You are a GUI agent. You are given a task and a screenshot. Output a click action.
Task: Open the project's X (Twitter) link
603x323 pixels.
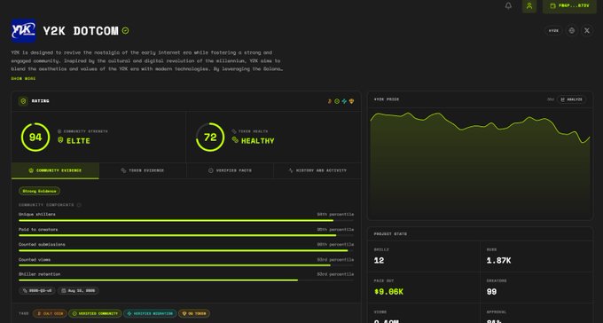point(587,30)
